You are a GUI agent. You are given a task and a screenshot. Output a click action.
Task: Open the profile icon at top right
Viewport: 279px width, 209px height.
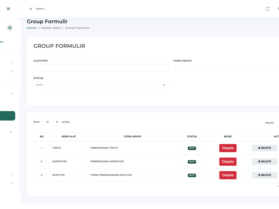[278, 9]
